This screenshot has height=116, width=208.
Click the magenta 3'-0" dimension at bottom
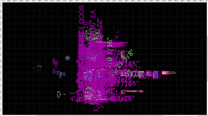click(98, 108)
